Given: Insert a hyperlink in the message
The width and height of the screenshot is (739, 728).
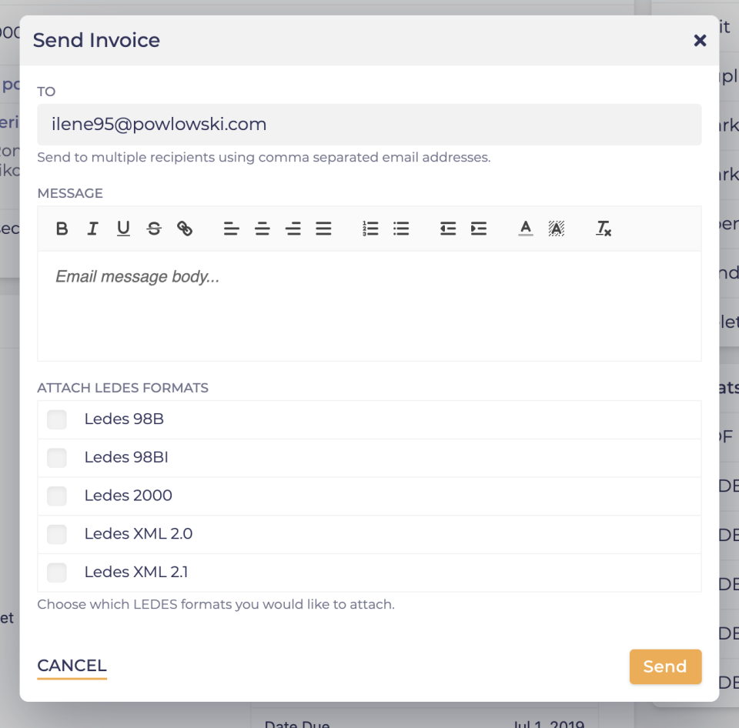Looking at the screenshot, I should click(185, 229).
